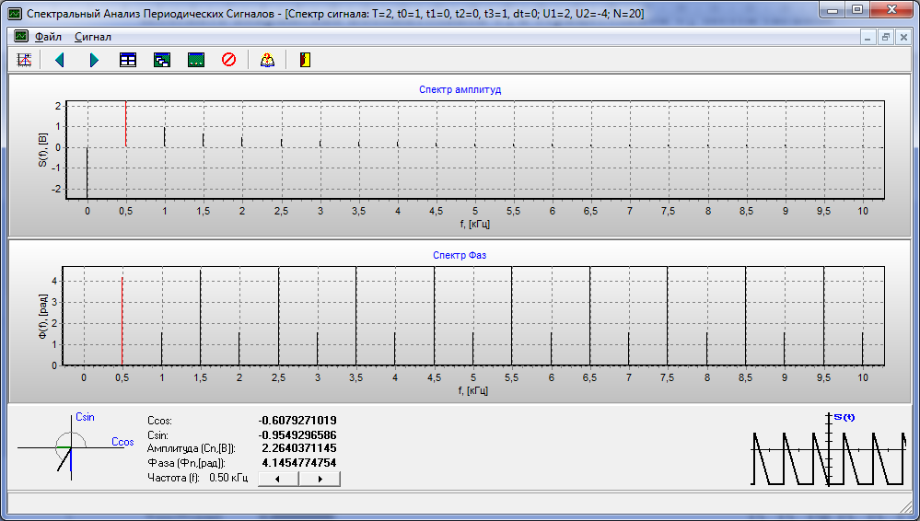
Task: Click the tile windows toolbar icon
Action: pos(128,60)
